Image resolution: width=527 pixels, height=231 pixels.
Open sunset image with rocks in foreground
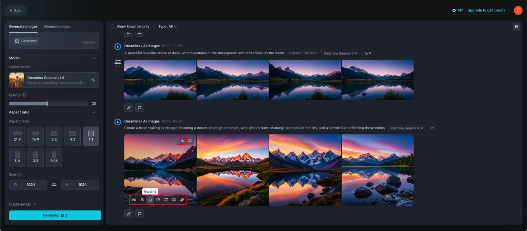[378, 170]
